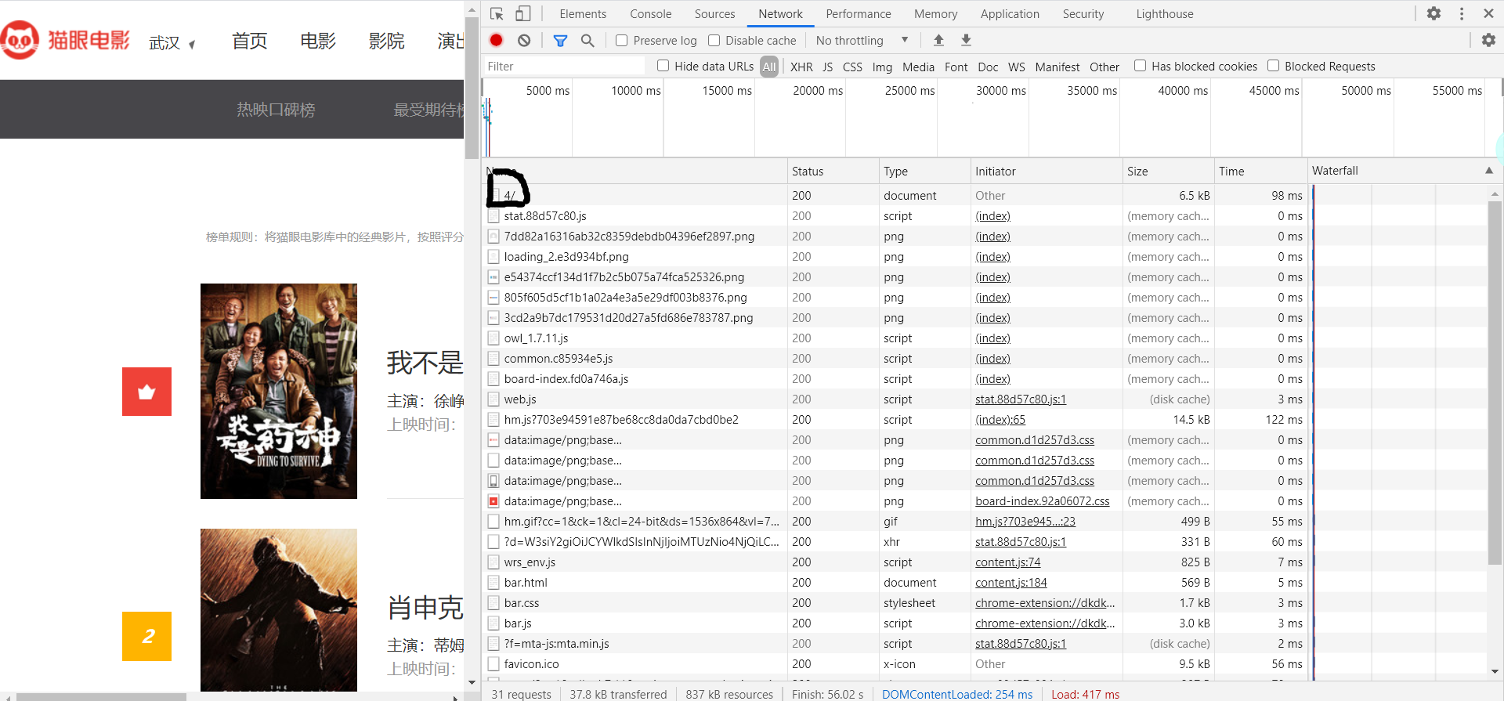1504x701 pixels.
Task: Open initiator link content.js:184
Action: (1010, 583)
